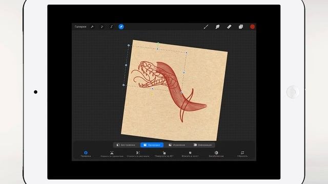Viewport: 328px width, 184px height.
Task: Click the green rotation handle
Action: (158, 43)
